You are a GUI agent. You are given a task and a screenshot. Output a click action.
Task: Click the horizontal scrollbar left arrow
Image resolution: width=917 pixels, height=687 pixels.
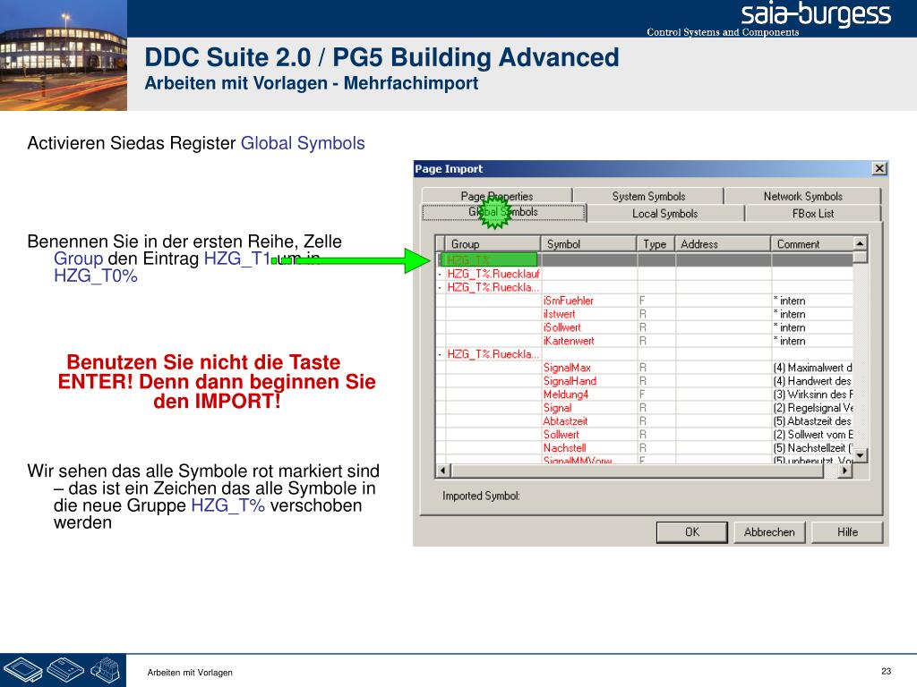pyautogui.click(x=442, y=471)
